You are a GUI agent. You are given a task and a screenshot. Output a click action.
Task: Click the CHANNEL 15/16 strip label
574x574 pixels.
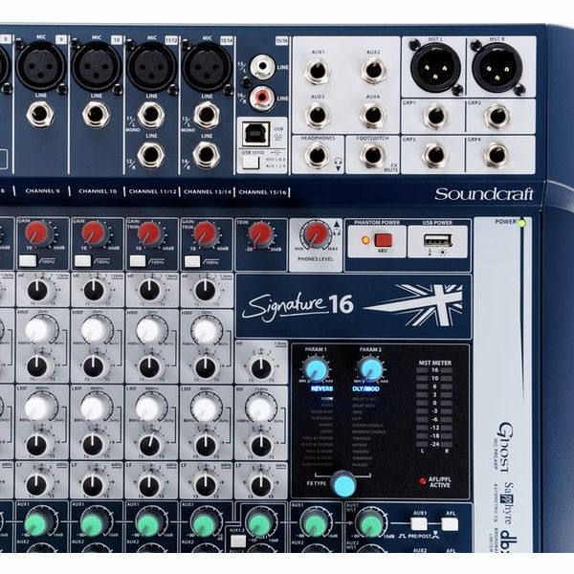(x=262, y=192)
